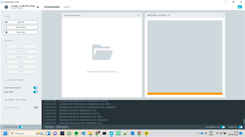Click the Save as file button
This screenshot has width=245, height=137.
(21, 57)
